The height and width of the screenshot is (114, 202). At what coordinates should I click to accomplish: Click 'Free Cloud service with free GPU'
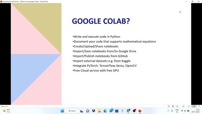pos(96,70)
